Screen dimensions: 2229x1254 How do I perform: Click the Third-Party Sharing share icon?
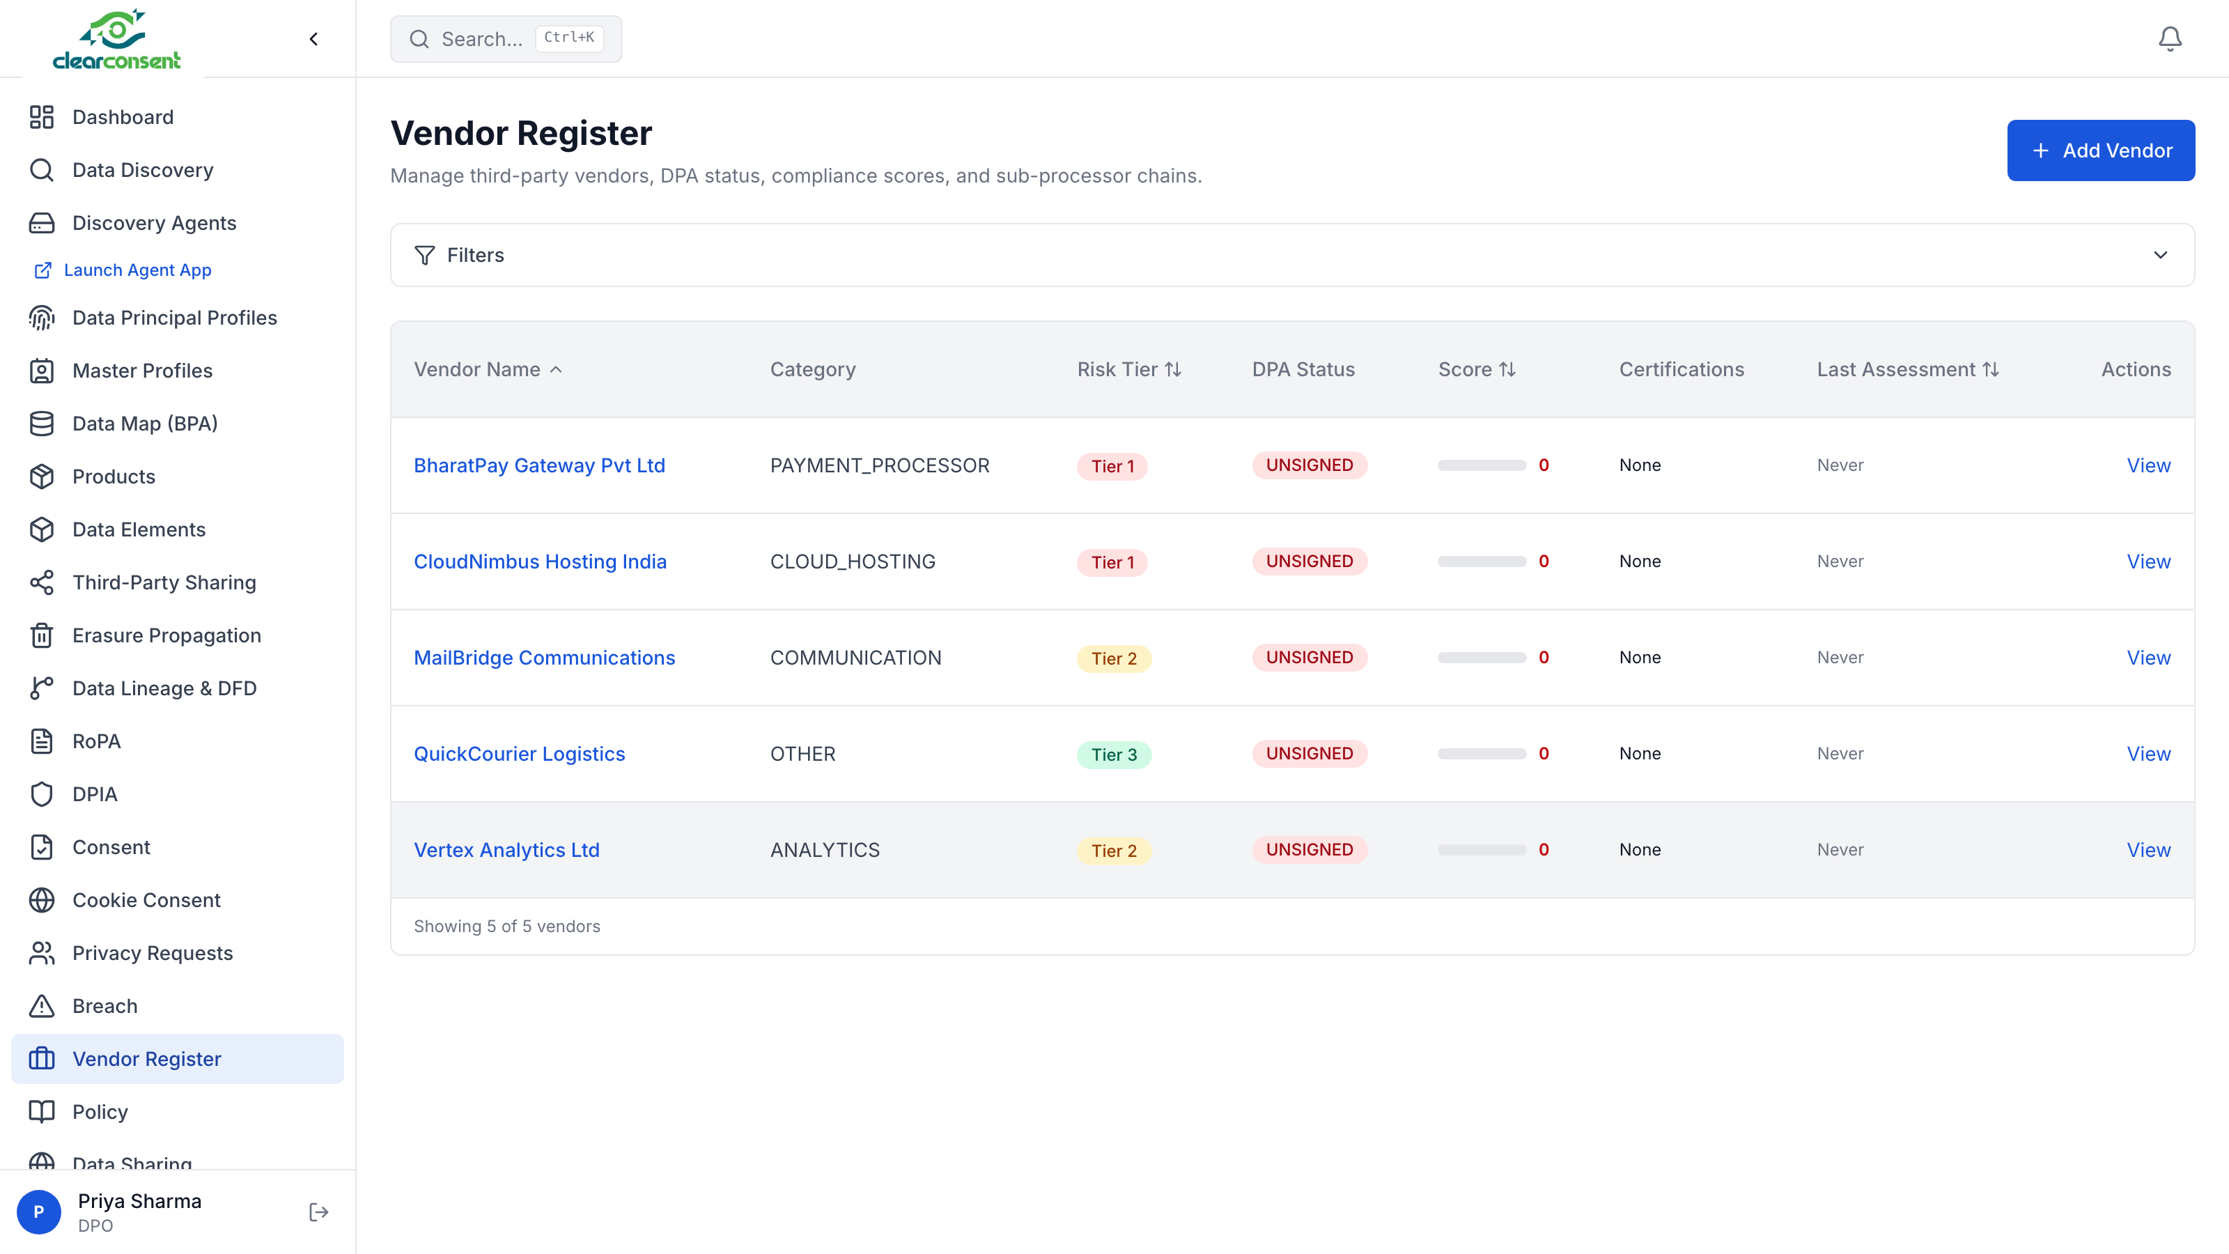(42, 582)
